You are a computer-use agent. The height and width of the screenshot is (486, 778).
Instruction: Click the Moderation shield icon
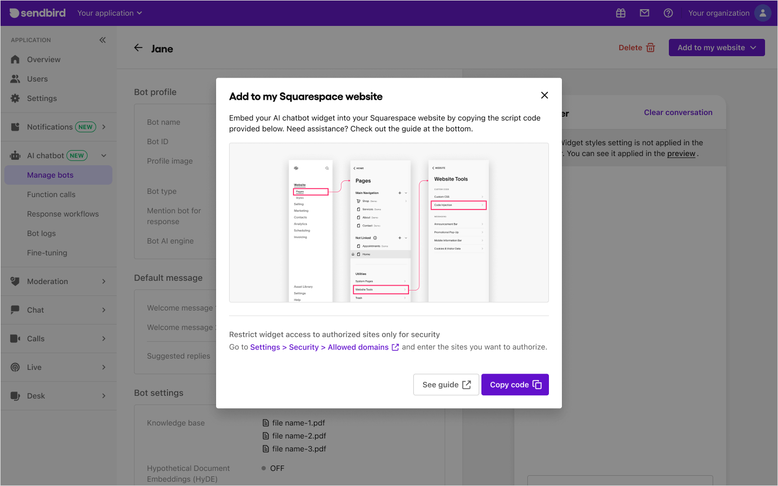[15, 281]
